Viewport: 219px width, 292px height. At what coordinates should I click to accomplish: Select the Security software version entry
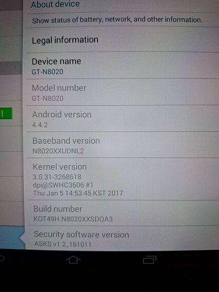tap(122, 238)
